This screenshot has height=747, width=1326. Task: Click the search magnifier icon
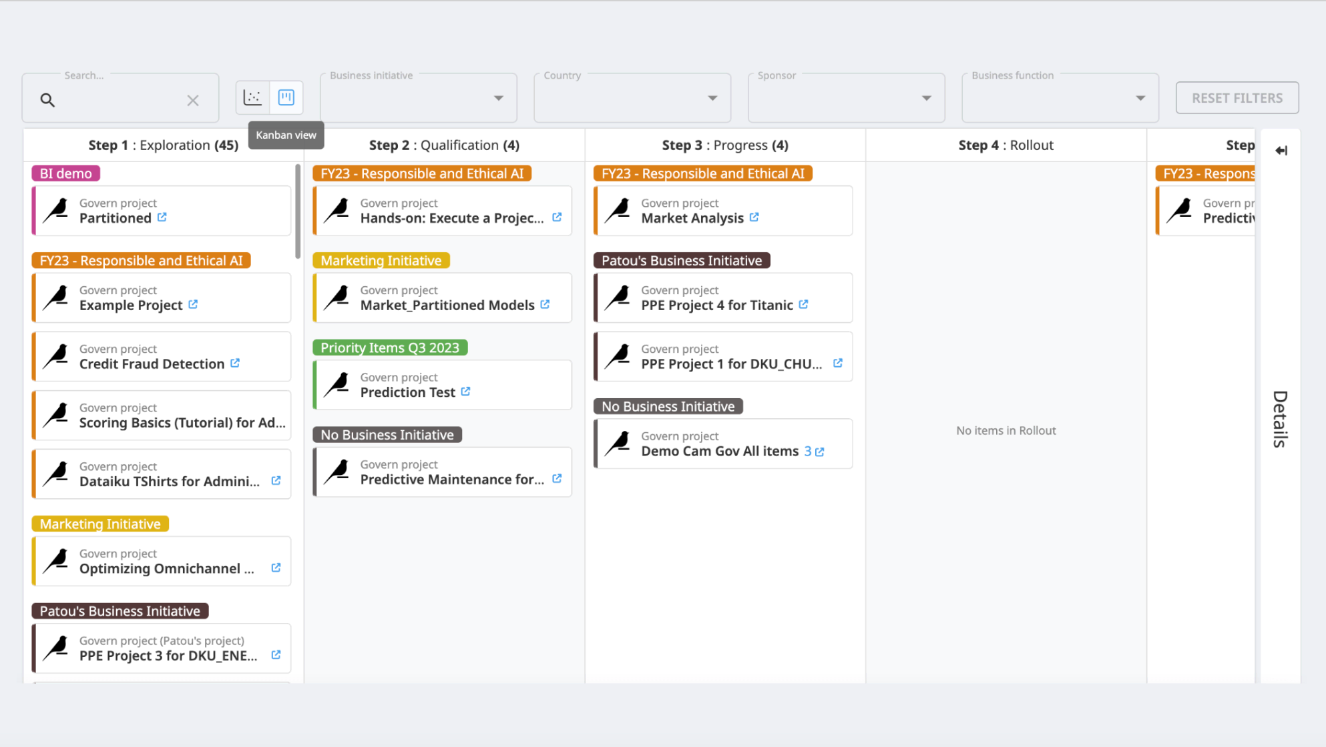pos(47,99)
